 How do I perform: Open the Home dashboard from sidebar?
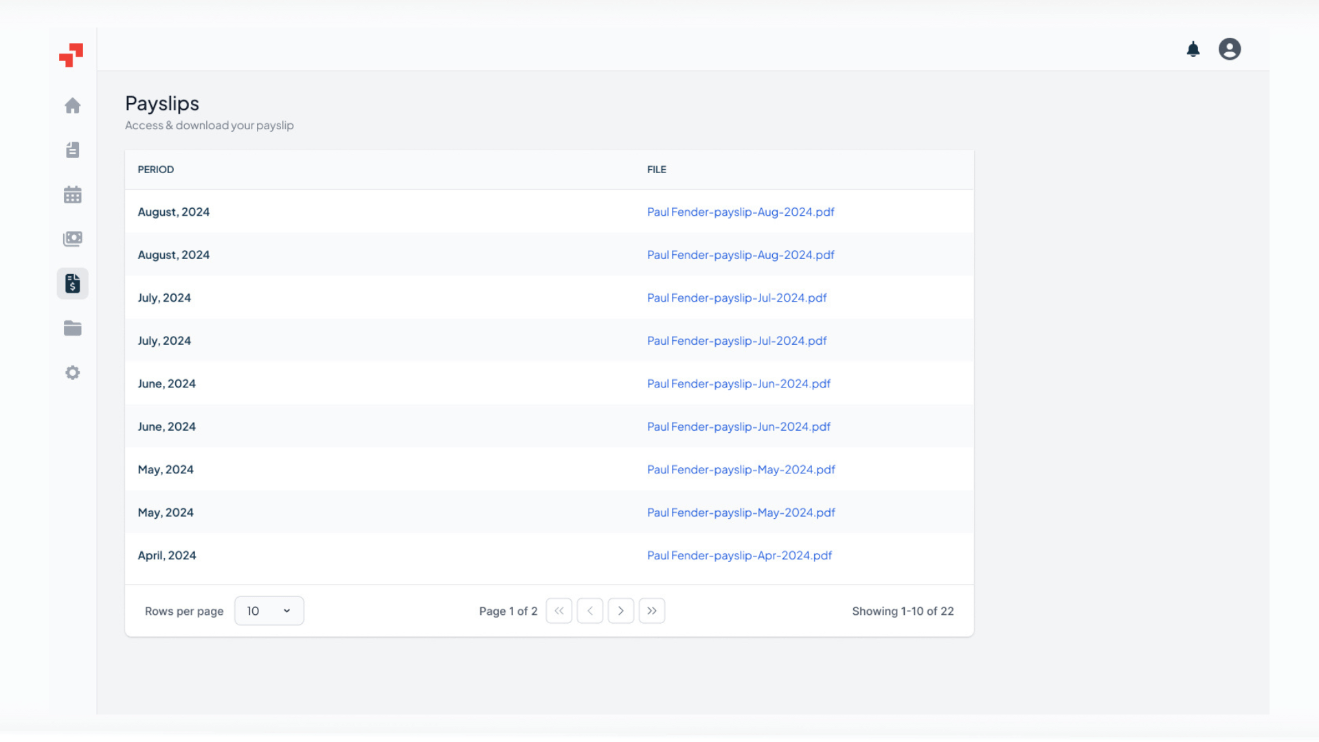tap(72, 106)
